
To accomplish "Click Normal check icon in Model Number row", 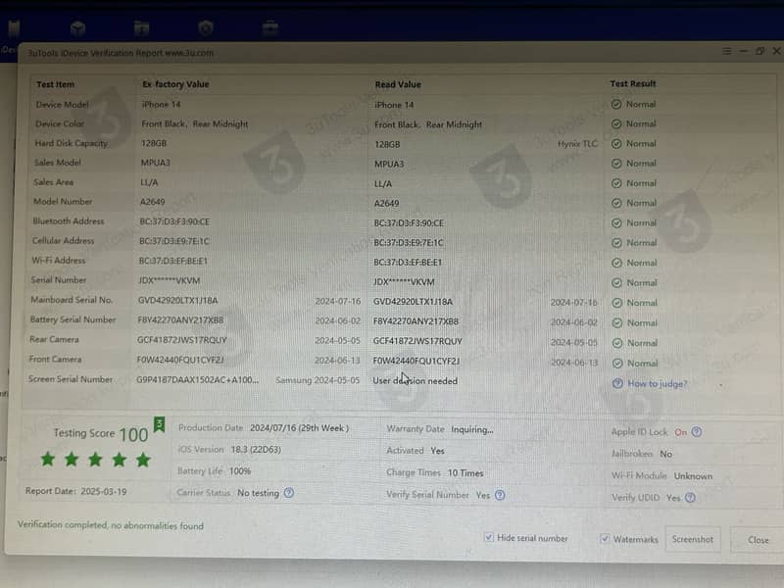I will point(616,203).
